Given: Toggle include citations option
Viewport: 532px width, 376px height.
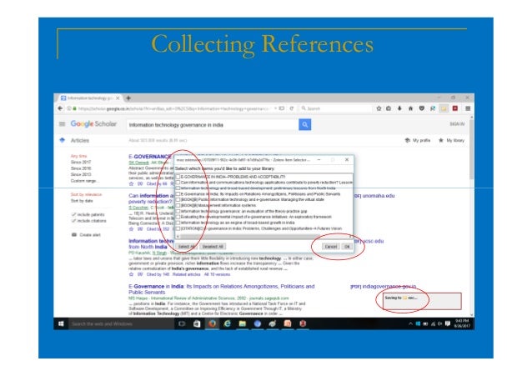Looking at the screenshot, I should 89,221.
